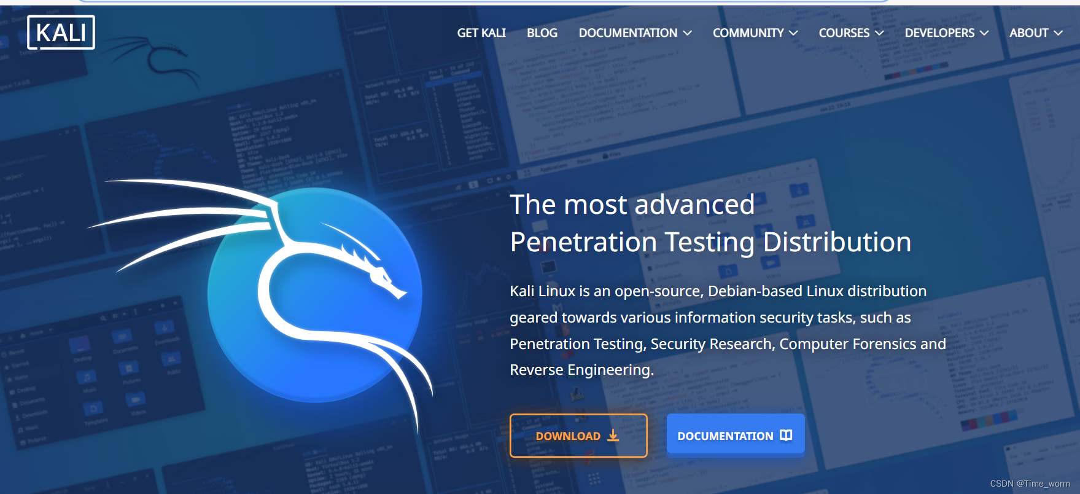
Task: Click the download arrow icon
Action: pyautogui.click(x=613, y=436)
